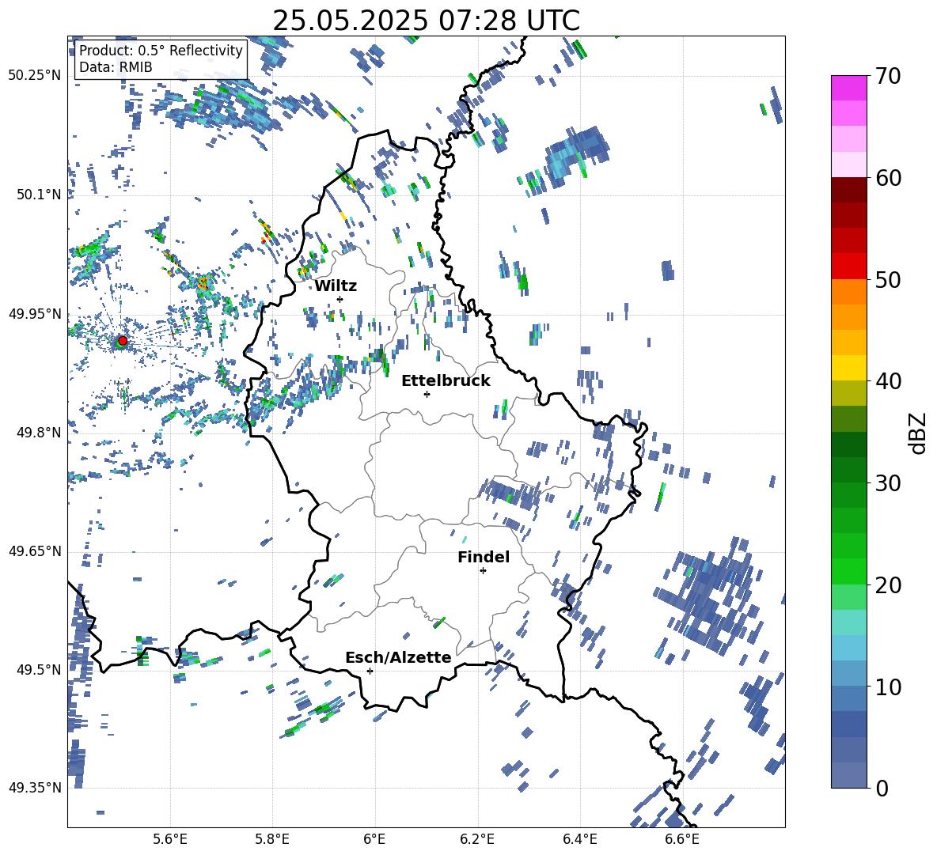Click the 49.65°N latitude label
937x855 pixels.
tap(35, 551)
